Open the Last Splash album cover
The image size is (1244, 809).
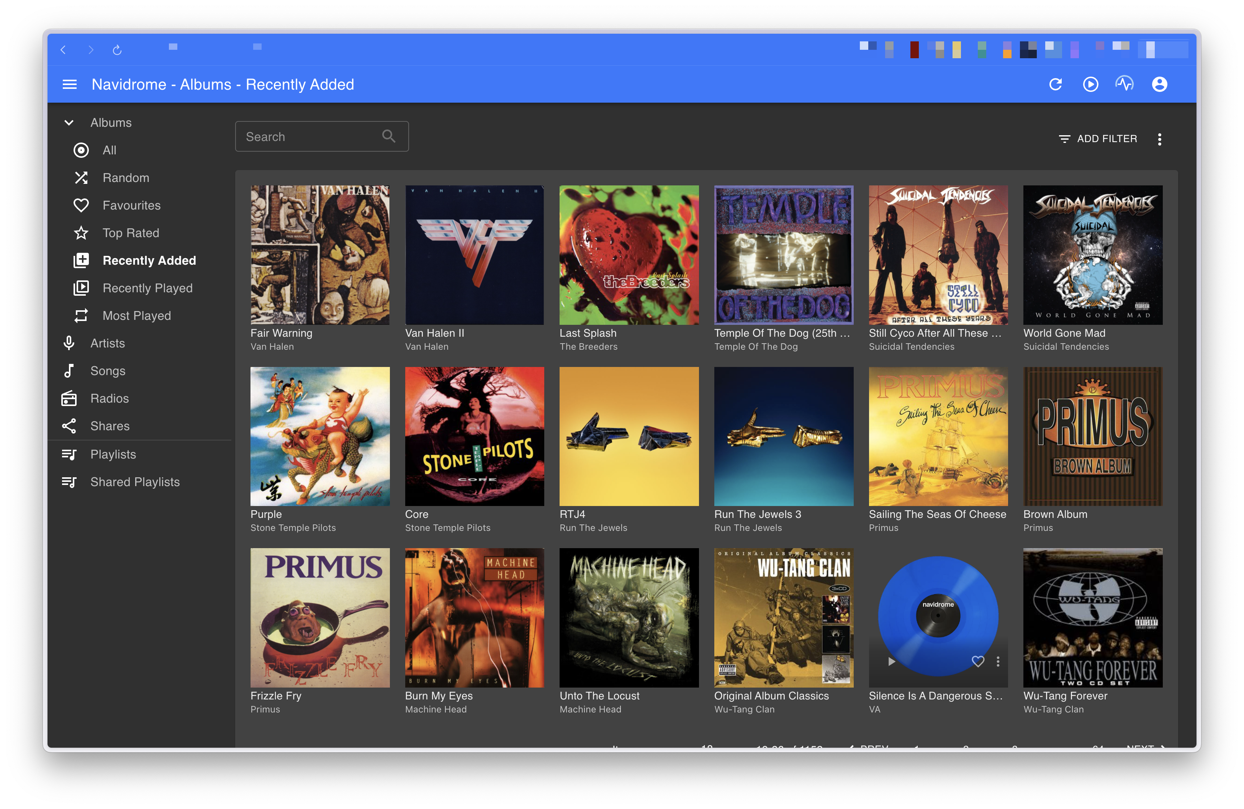[629, 255]
